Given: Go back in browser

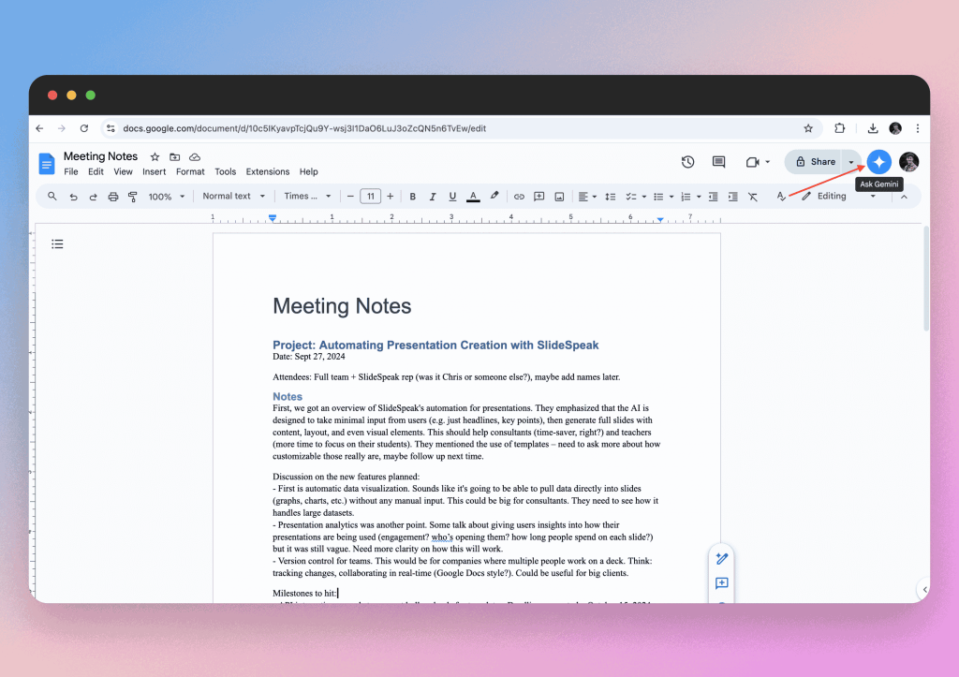Looking at the screenshot, I should coord(39,128).
